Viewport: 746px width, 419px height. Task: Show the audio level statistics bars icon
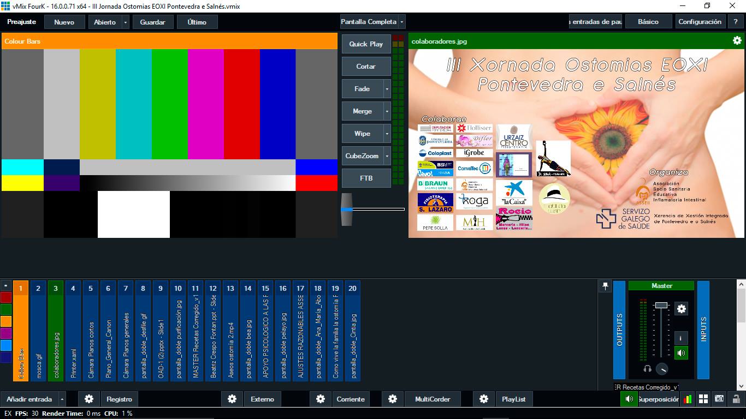click(688, 399)
